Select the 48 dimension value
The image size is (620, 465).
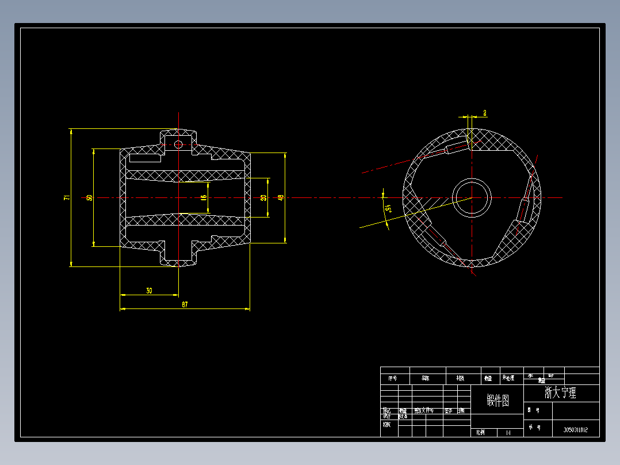[x=281, y=197]
